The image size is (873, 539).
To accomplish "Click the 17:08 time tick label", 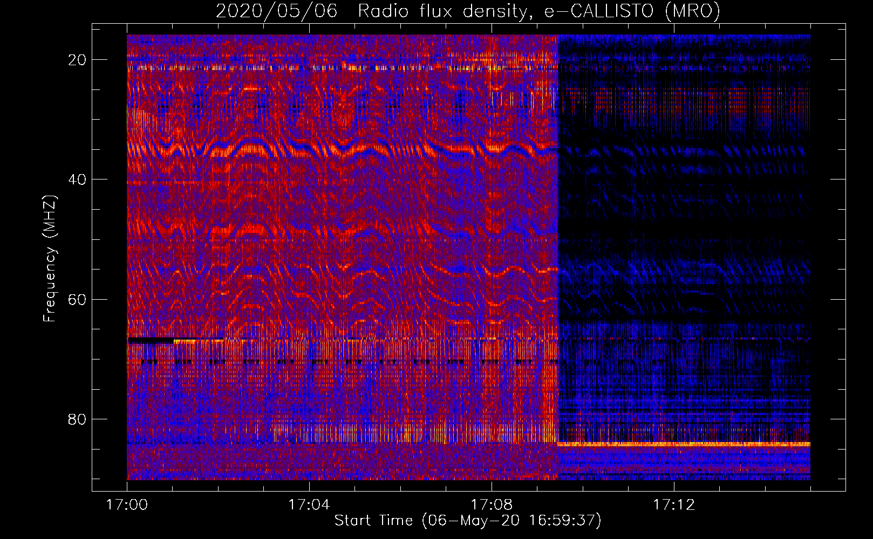I will coord(492,505).
